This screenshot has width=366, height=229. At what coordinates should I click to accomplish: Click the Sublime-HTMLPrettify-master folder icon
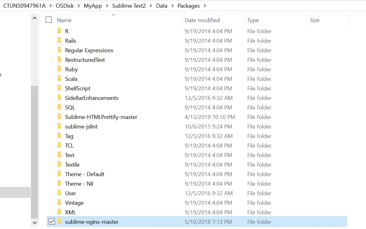pos(59,116)
